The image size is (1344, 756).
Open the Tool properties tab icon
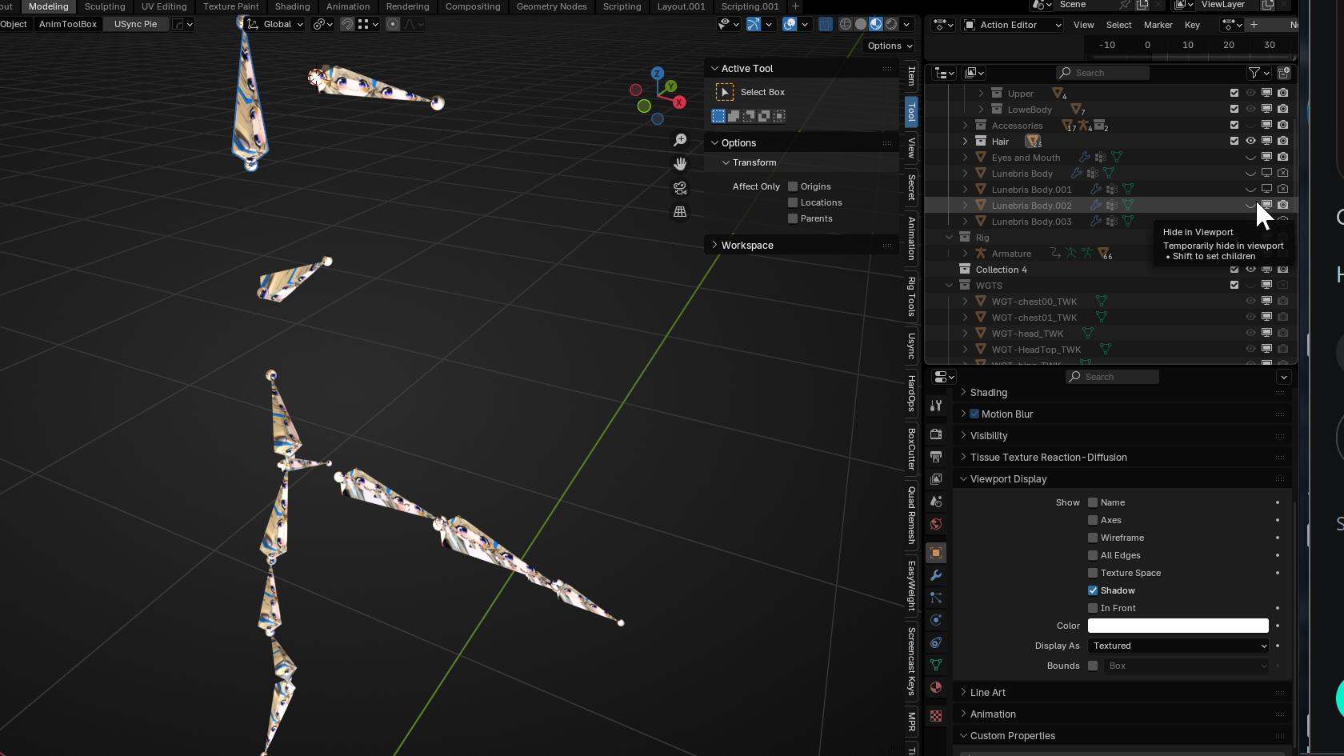tap(936, 406)
